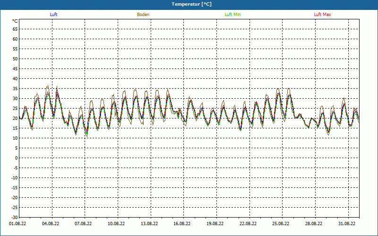Click the 45 y-axis value

(15, 69)
